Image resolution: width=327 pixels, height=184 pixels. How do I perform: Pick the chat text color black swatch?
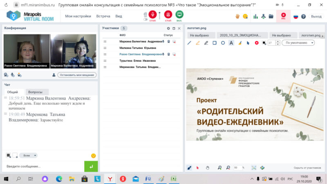pyautogui.click(x=8, y=155)
